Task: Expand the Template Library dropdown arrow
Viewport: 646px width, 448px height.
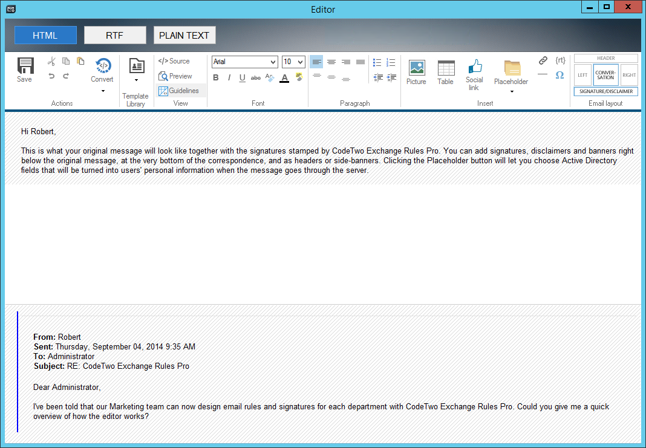Action: coord(136,80)
